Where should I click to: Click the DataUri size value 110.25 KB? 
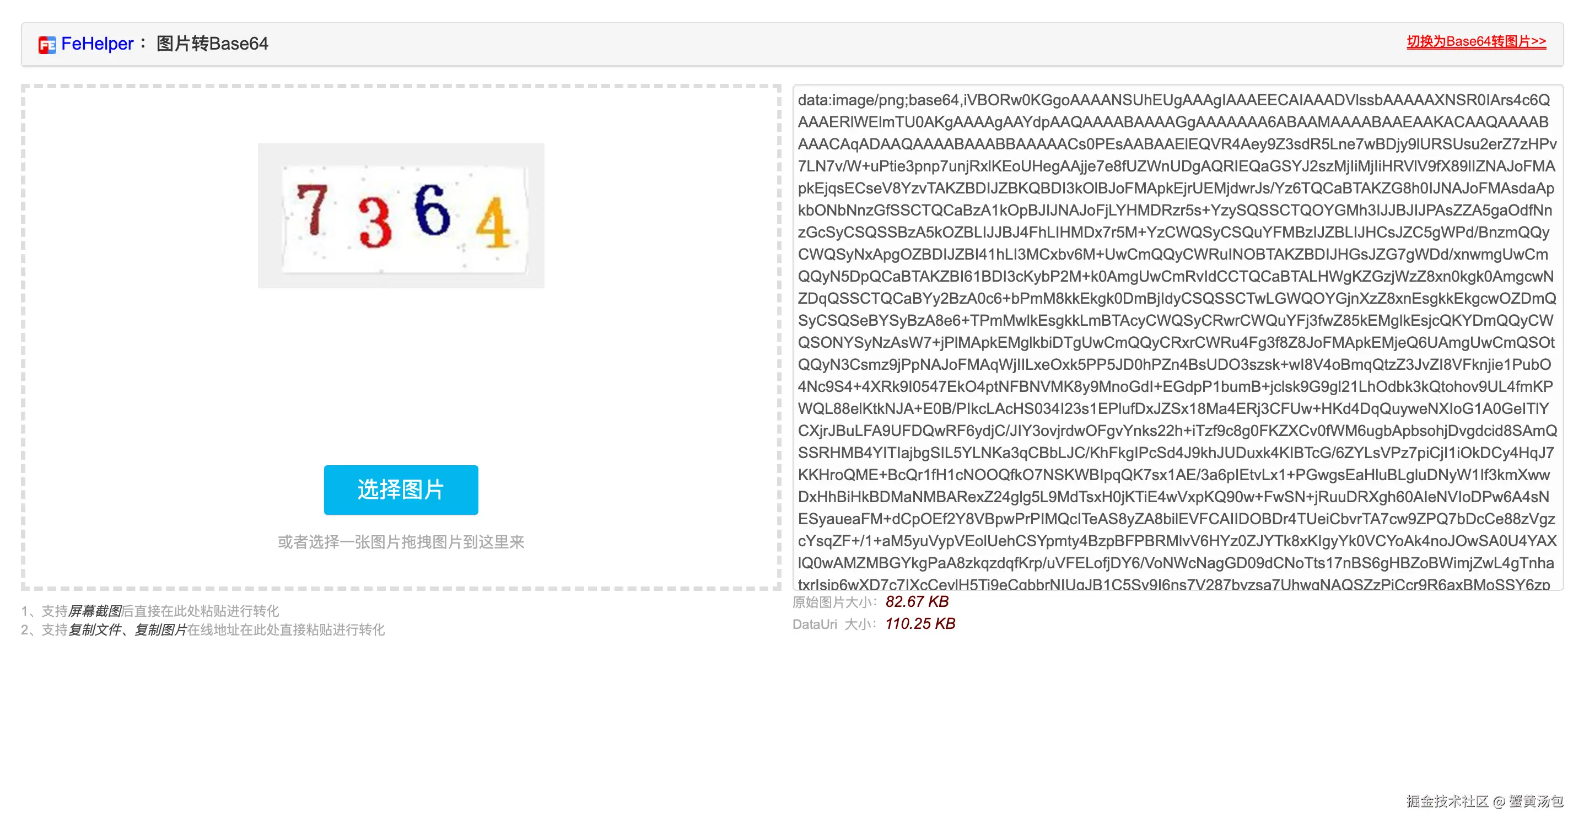point(920,623)
